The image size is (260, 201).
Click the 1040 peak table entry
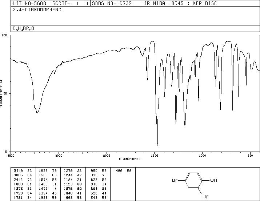pyautogui.click(x=73, y=193)
